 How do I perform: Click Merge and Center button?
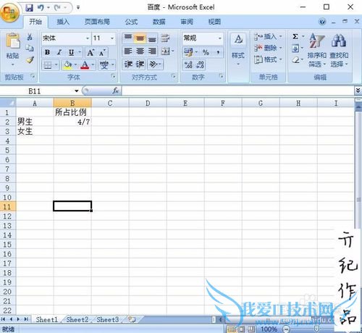[166, 51]
